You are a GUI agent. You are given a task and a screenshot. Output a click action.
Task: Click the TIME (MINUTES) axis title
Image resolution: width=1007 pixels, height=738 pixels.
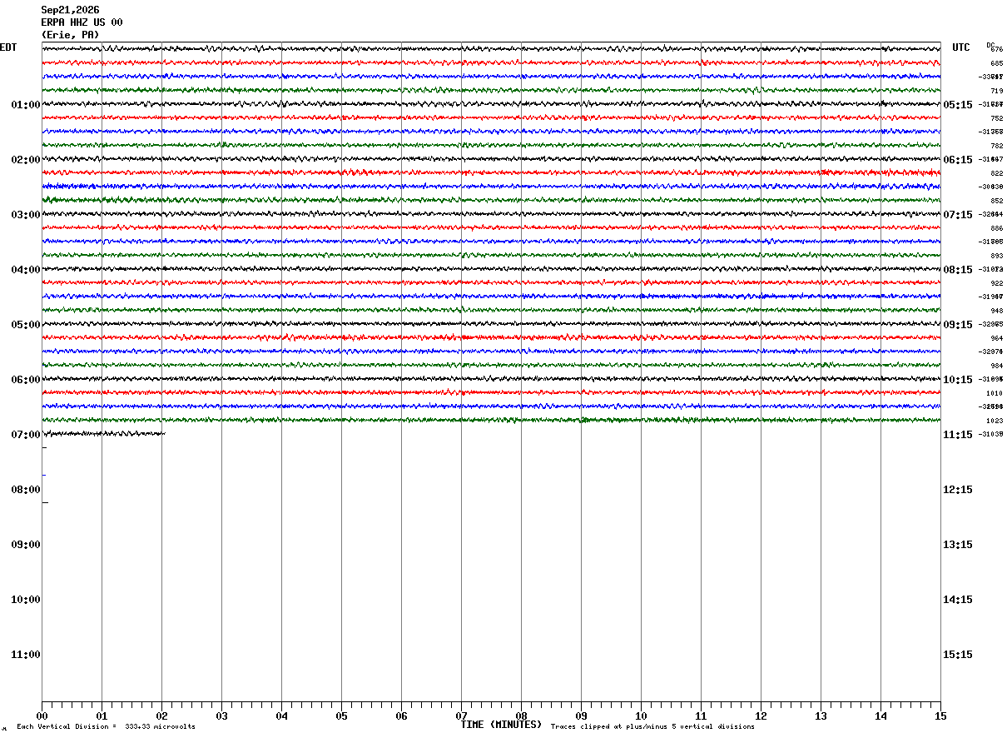click(501, 725)
